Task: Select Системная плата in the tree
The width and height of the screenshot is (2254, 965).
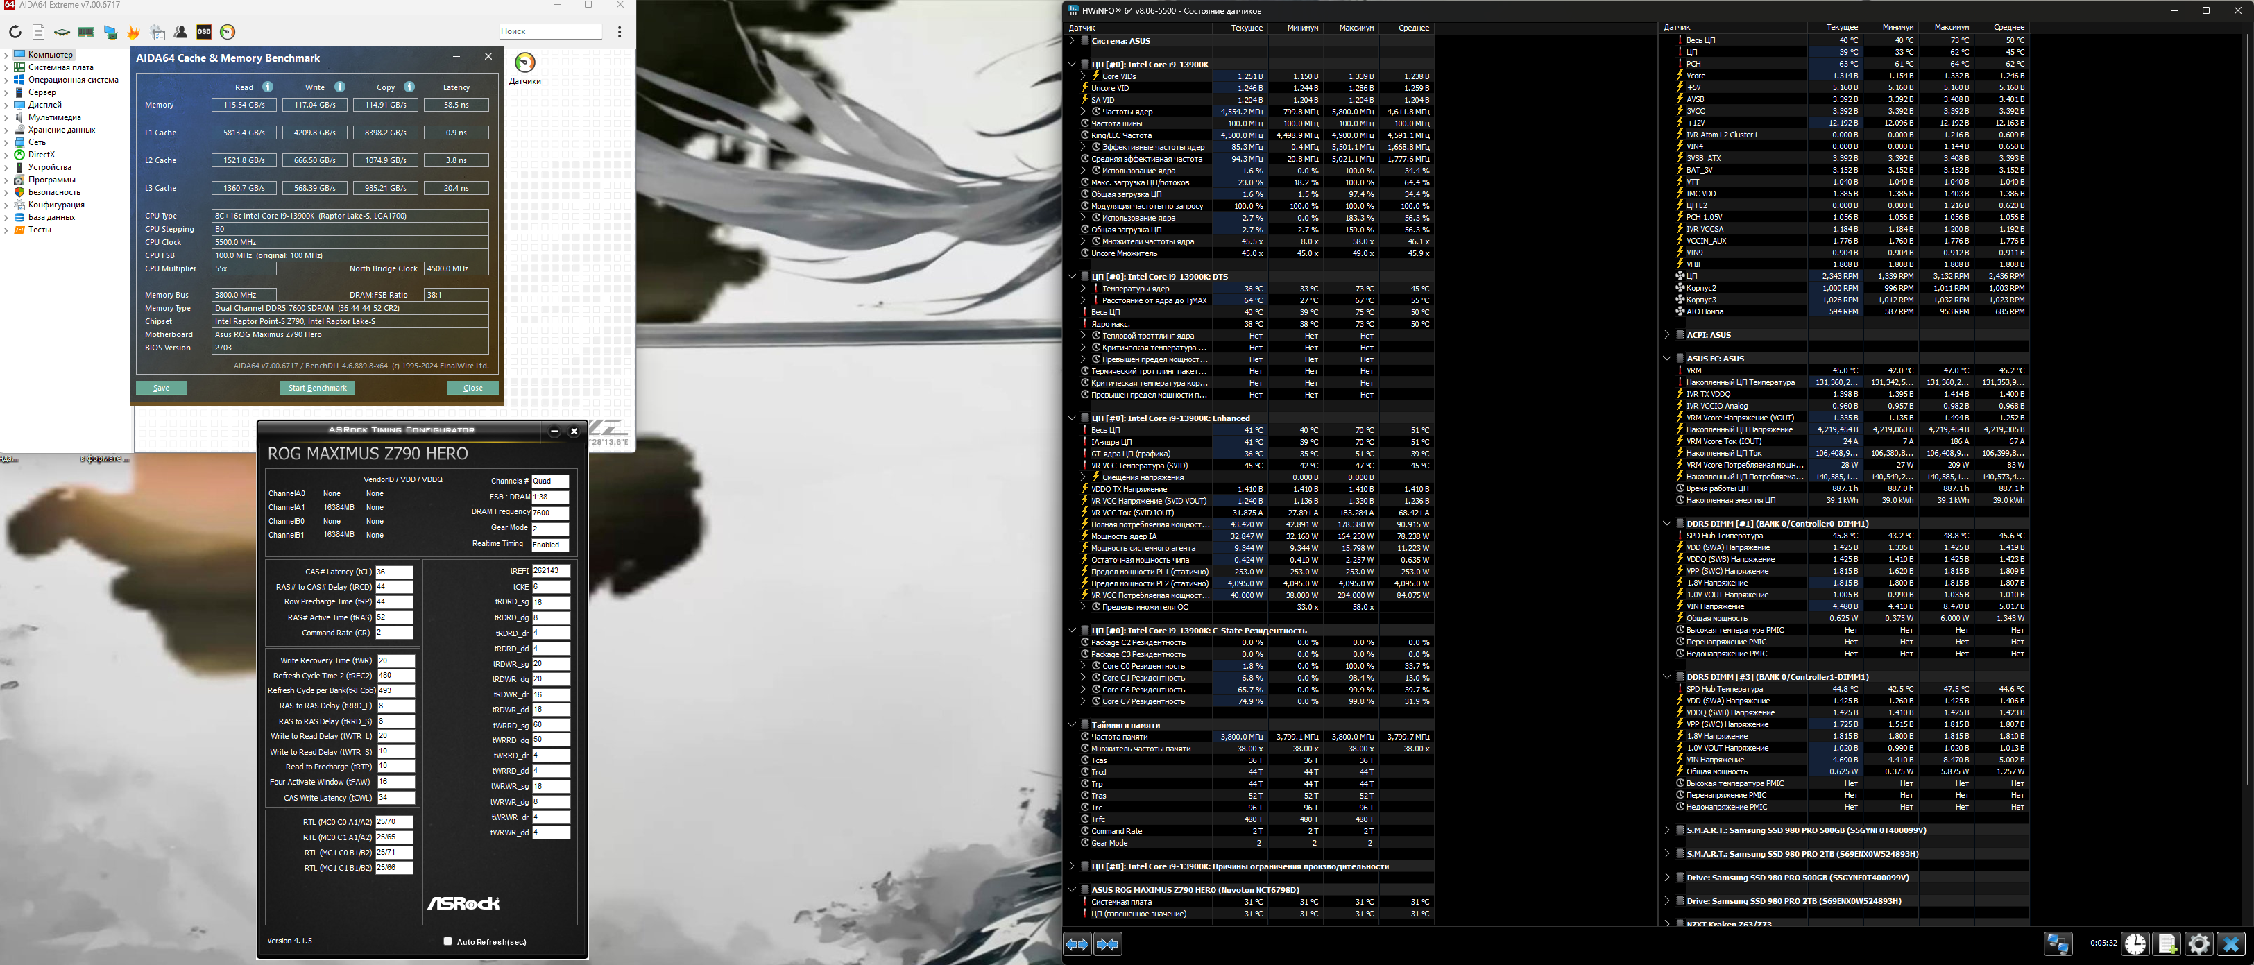Action: point(60,67)
